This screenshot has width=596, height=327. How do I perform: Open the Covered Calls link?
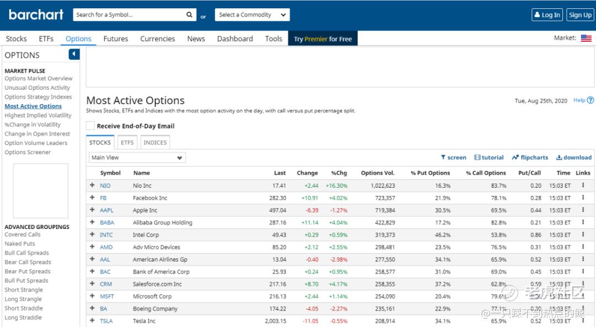(23, 235)
